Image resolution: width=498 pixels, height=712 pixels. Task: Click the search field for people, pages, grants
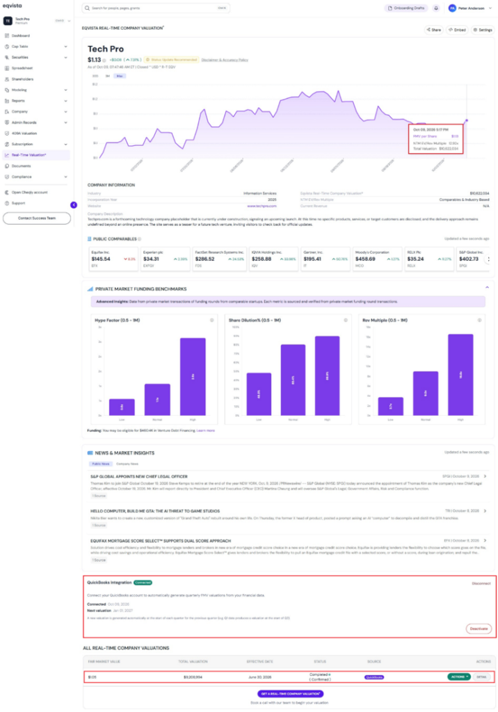156,8
